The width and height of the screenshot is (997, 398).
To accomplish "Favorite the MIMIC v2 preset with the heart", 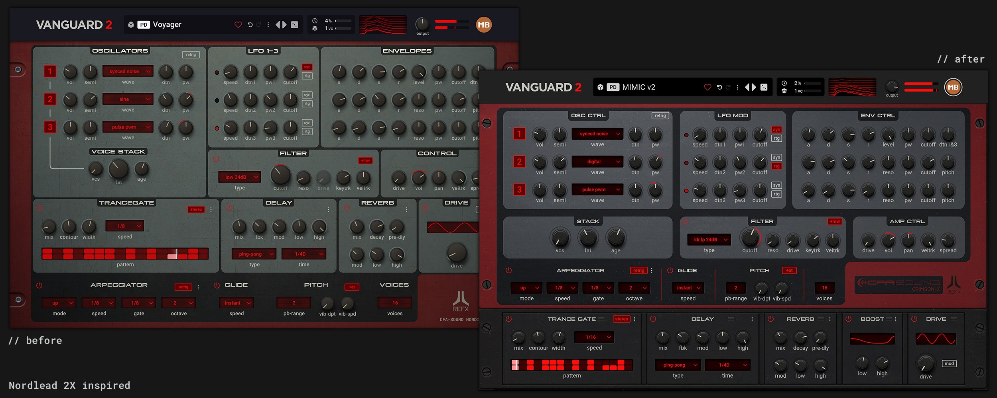I will 707,87.
